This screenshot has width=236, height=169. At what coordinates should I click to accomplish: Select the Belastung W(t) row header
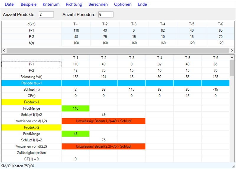(31, 77)
